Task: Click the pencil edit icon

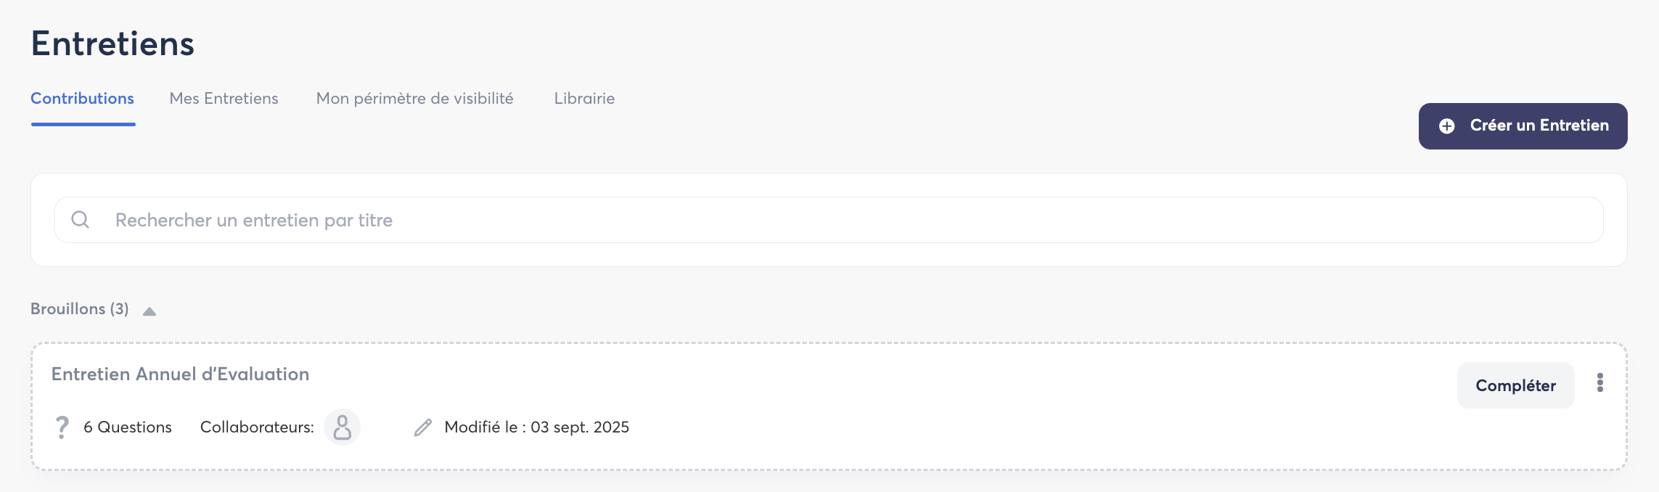Action: pyautogui.click(x=423, y=427)
